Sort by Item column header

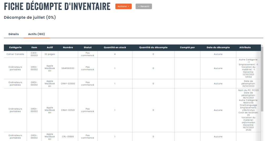(x=34, y=48)
